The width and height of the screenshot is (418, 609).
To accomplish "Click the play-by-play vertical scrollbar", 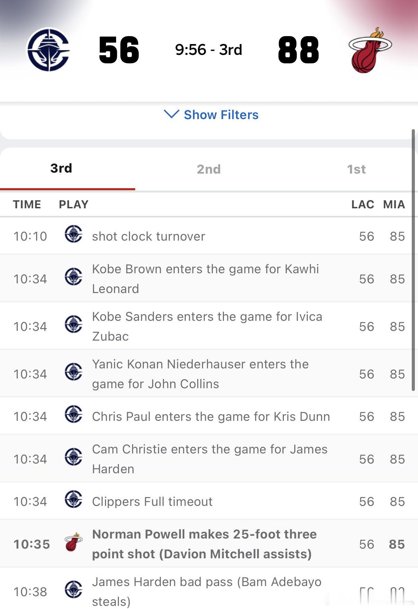I will tap(413, 260).
